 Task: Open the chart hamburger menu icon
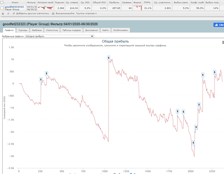[223, 42]
